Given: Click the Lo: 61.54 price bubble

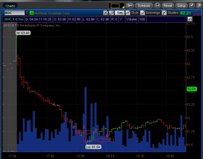Looking at the screenshot, I should click(x=93, y=147).
